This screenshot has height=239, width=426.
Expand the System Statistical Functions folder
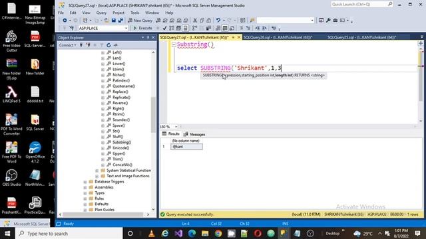[97, 171]
